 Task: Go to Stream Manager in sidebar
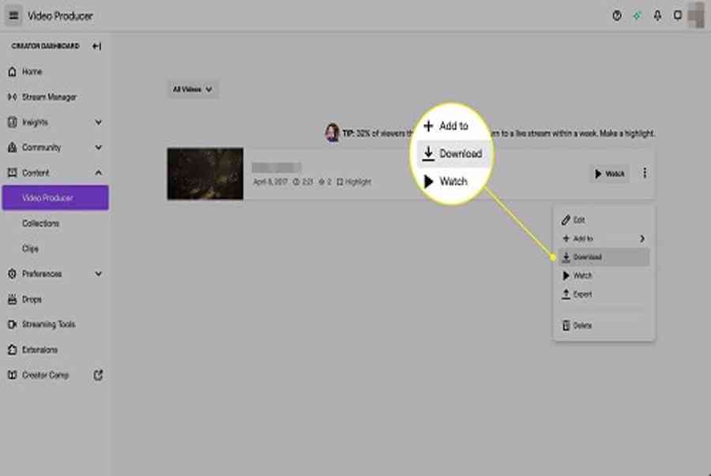click(49, 97)
